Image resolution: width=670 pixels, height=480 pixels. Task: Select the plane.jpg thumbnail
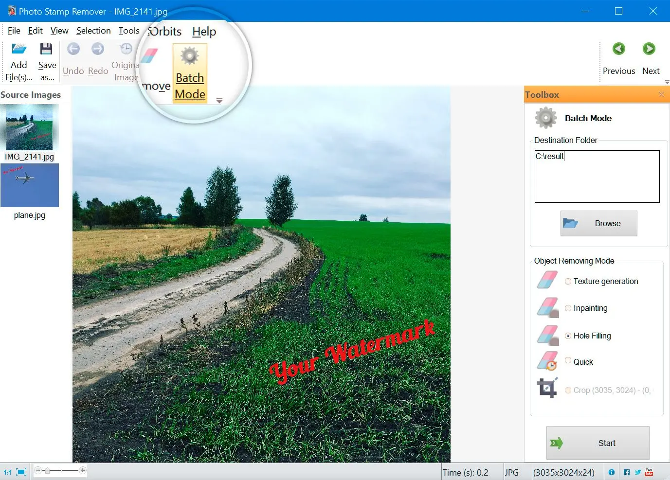point(30,185)
